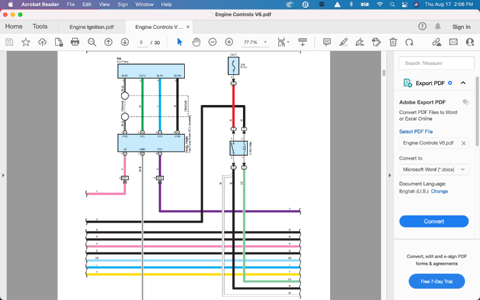Bookmark file with the star icon
The width and height of the screenshot is (480, 300).
(26, 42)
